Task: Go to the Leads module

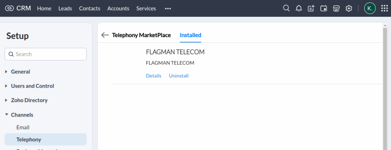Action: point(65,8)
